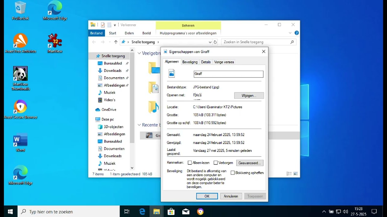Open the notification center icon
Screen dimensions: 387x217
pos(374,212)
